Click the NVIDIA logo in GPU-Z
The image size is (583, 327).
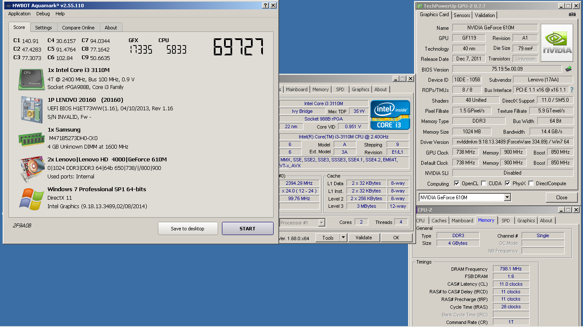557,43
